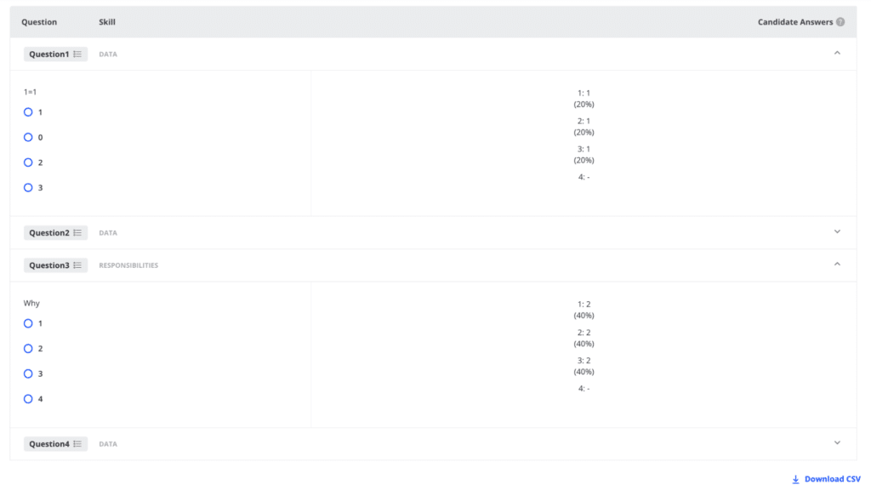This screenshot has width=871, height=496.
Task: Click the Question3 label badge
Action: coord(55,265)
